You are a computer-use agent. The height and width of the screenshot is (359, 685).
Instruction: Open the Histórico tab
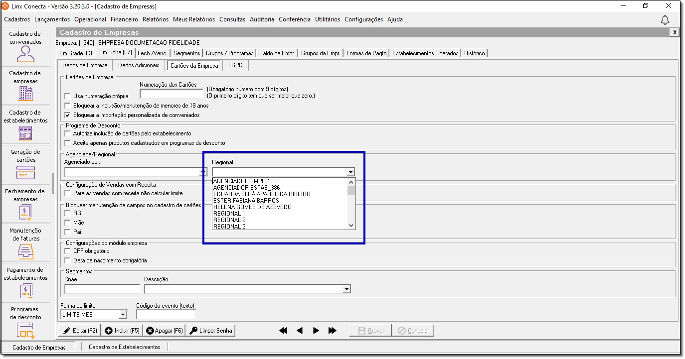click(474, 53)
